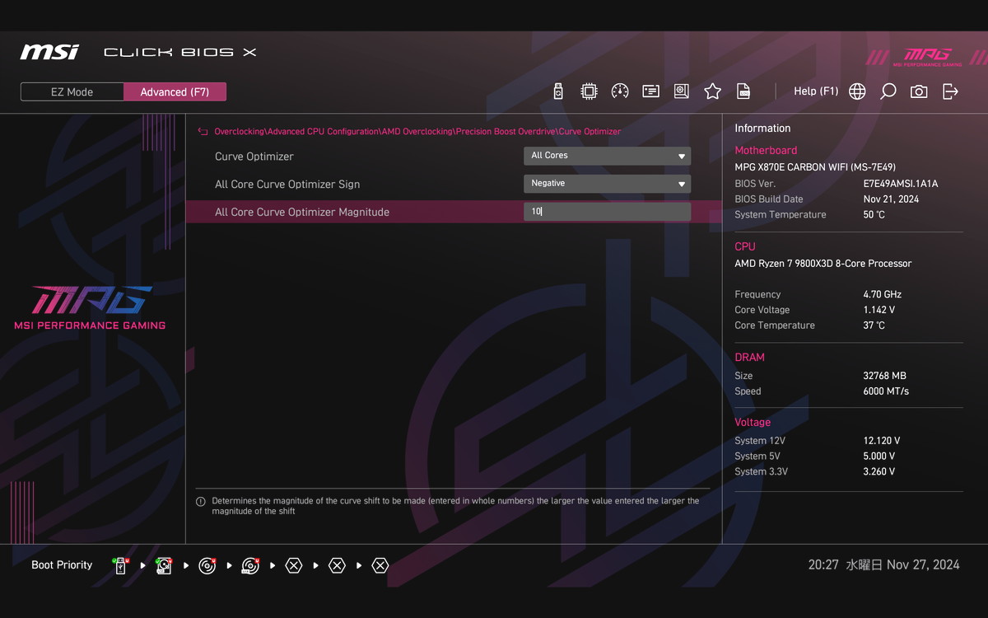This screenshot has width=988, height=618.
Task: Click BIOS version E7E49AMSI.1A1A value
Action: click(x=901, y=184)
